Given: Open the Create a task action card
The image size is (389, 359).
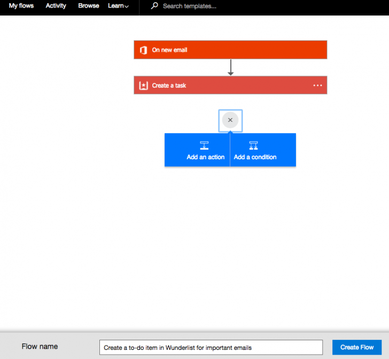Looking at the screenshot, I should tap(230, 85).
